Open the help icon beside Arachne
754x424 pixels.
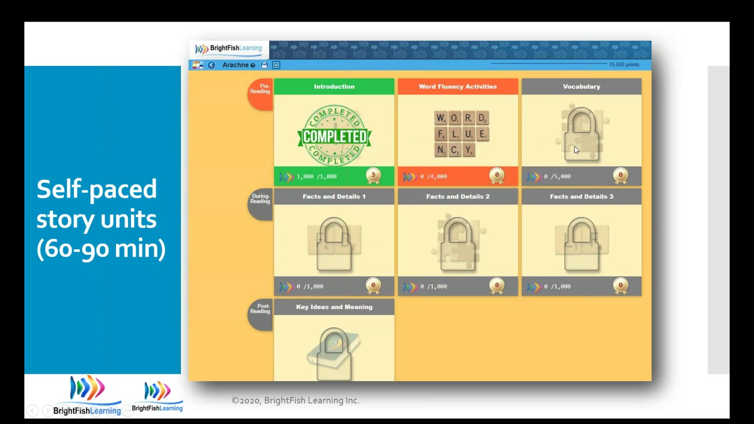pos(253,66)
